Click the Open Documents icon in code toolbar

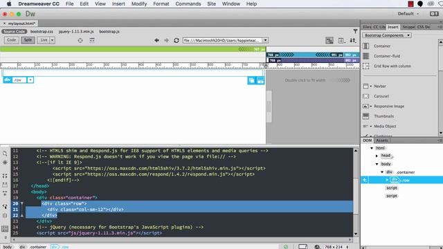coord(5,154)
